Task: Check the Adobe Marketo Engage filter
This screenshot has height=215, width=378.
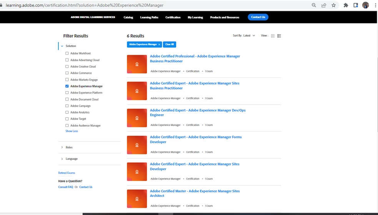Action: coord(67,80)
